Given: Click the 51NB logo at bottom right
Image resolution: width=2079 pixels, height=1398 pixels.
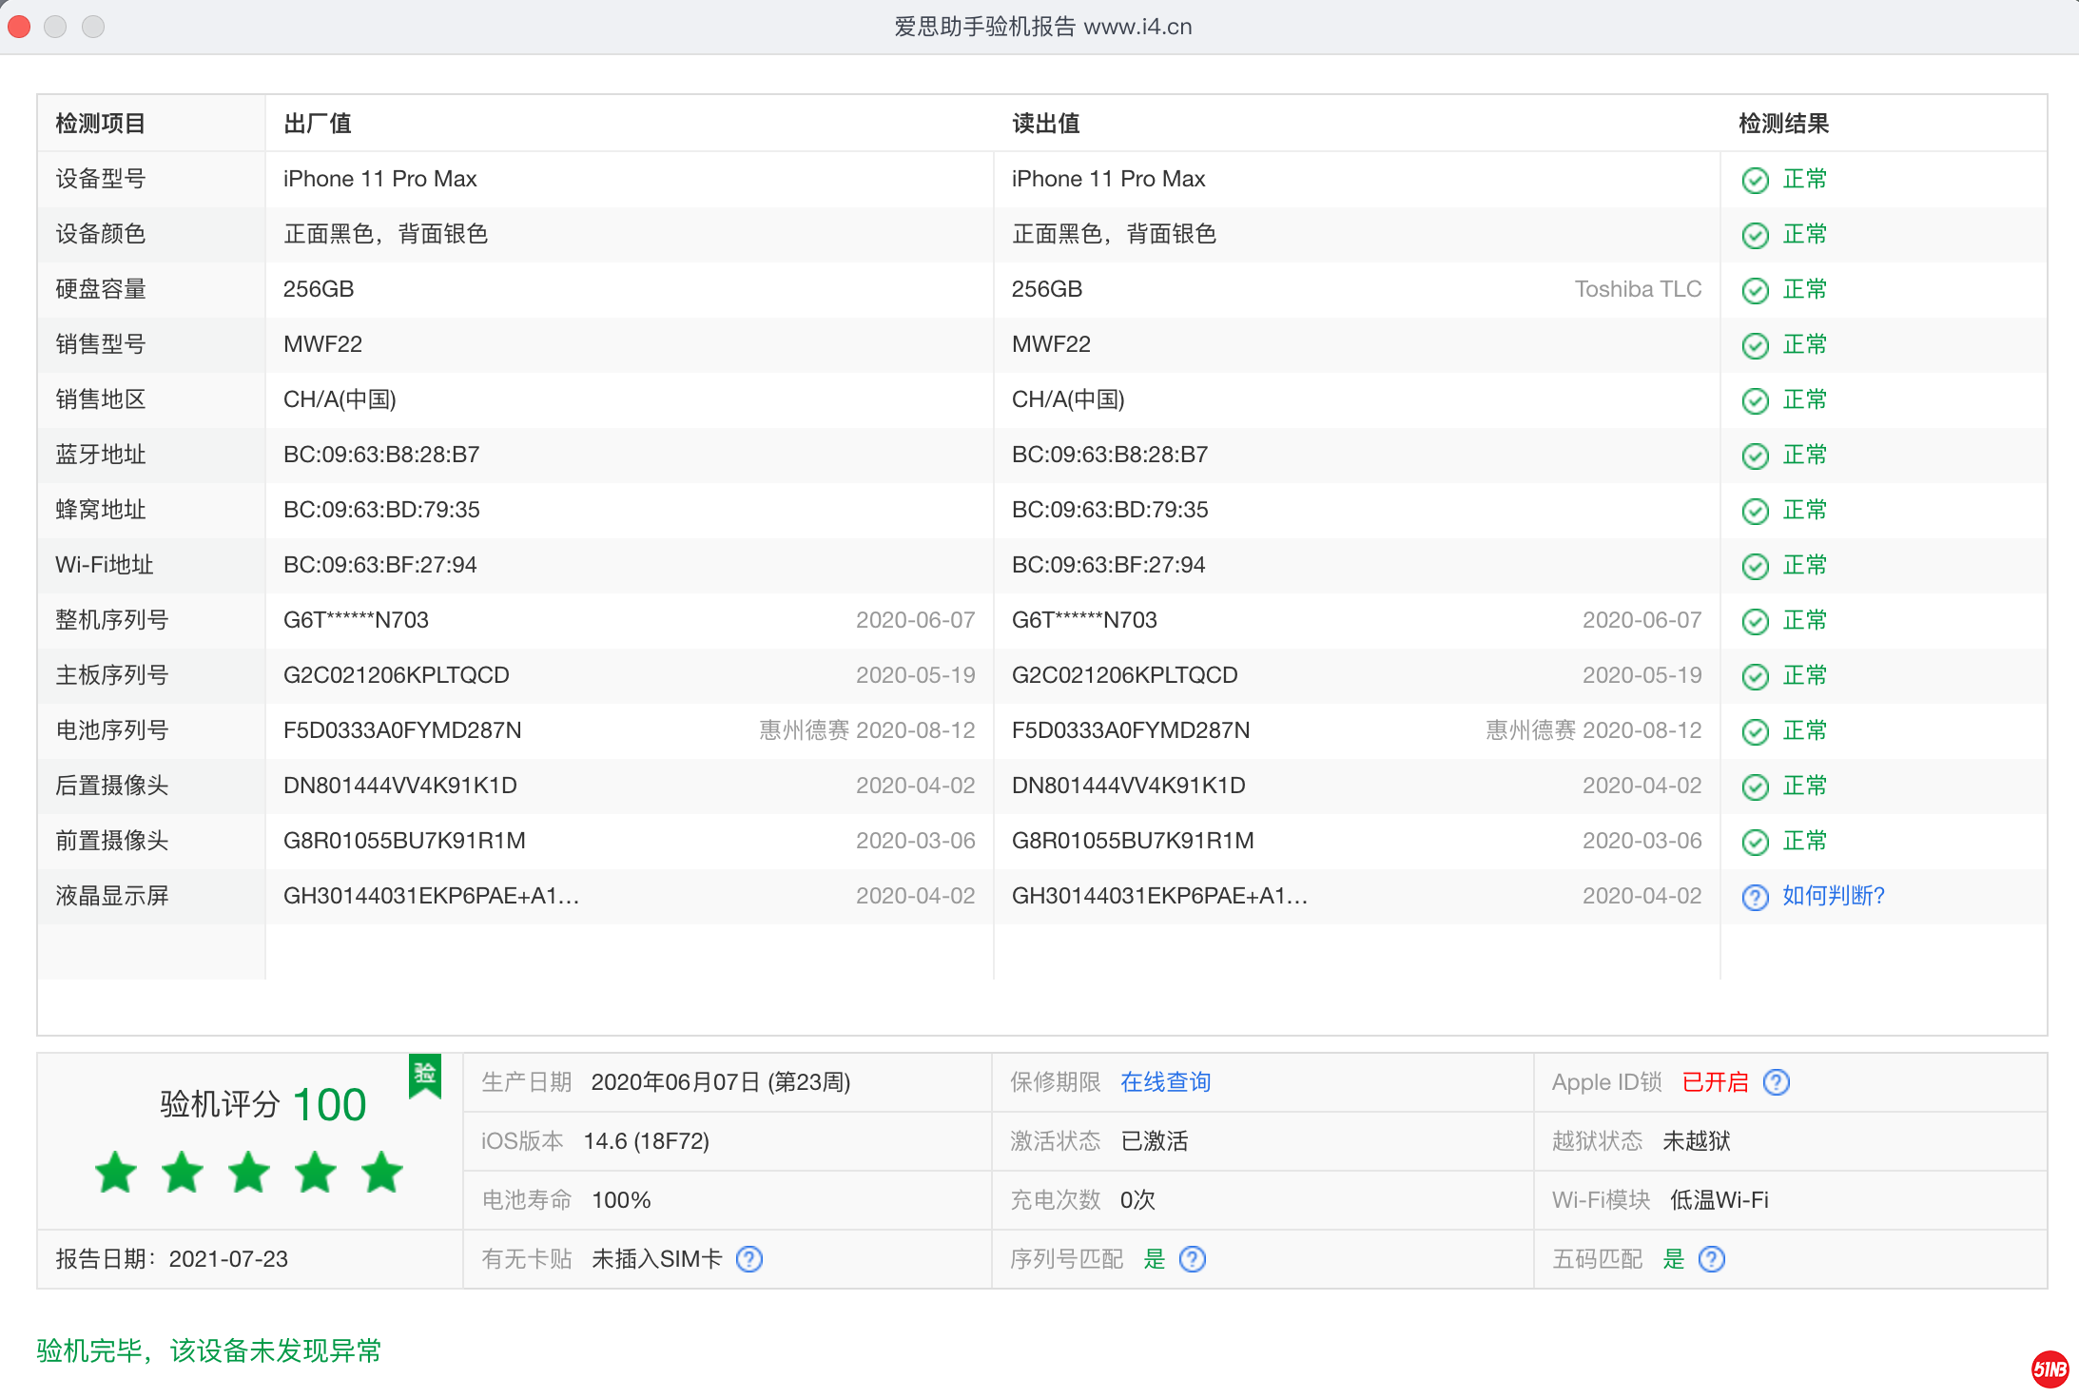Looking at the screenshot, I should click(2050, 1369).
